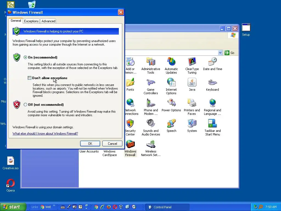Click Cancel in Windows Firewall dialog
281x211 pixels.
(x=112, y=143)
